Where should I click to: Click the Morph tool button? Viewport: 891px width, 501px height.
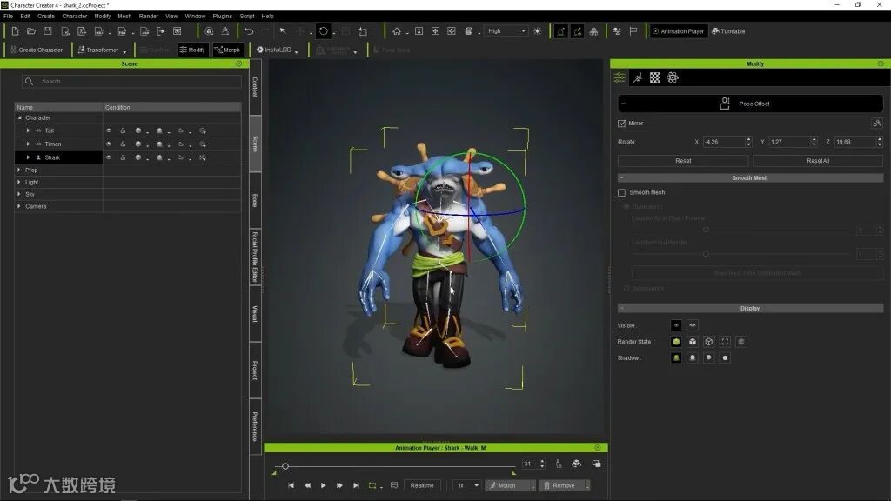[x=227, y=50]
